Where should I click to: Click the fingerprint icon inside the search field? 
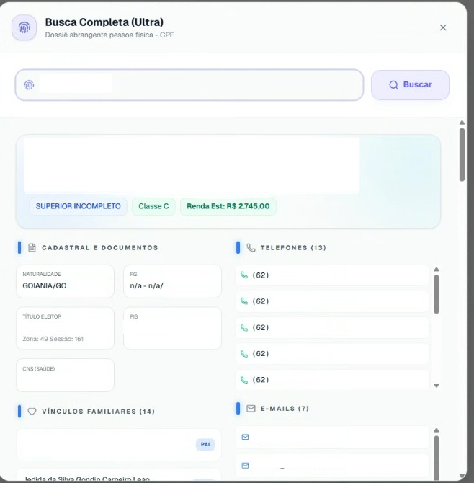point(29,84)
